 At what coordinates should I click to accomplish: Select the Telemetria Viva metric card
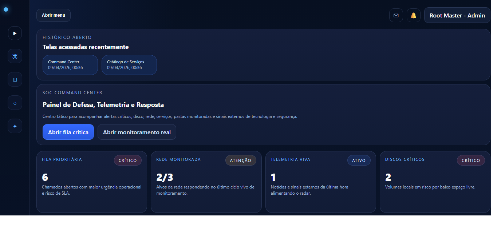click(x=320, y=182)
